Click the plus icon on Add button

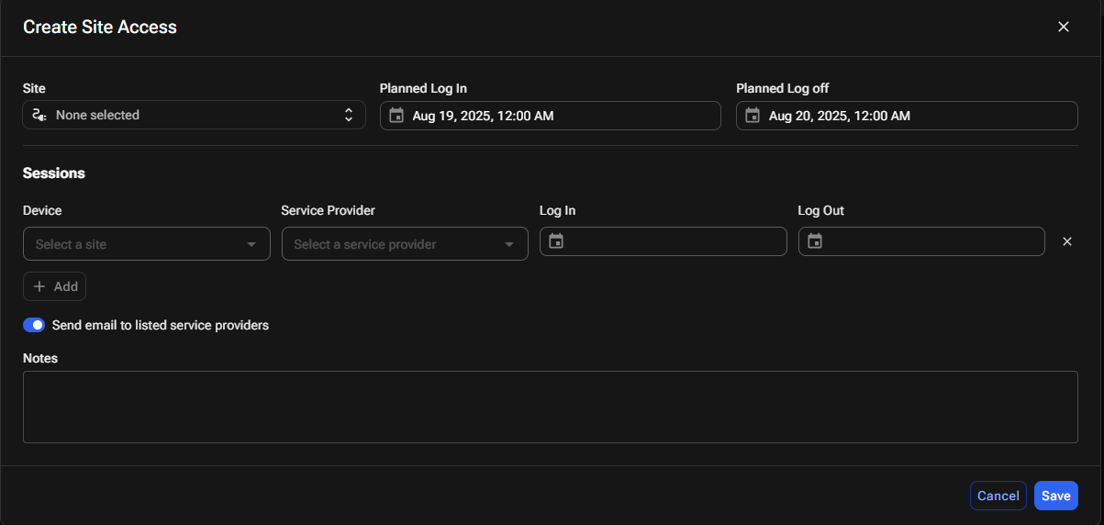[x=39, y=286]
